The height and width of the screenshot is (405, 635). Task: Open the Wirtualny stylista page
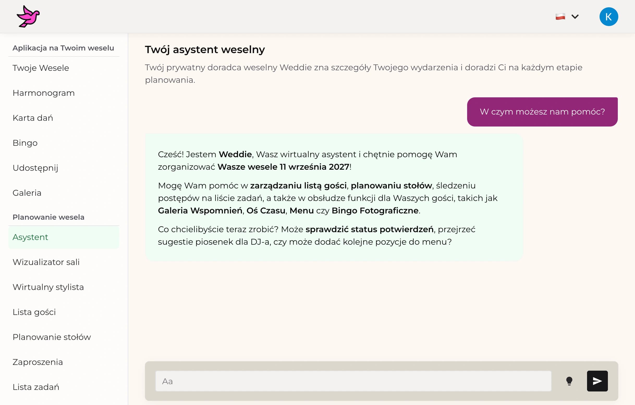point(48,287)
